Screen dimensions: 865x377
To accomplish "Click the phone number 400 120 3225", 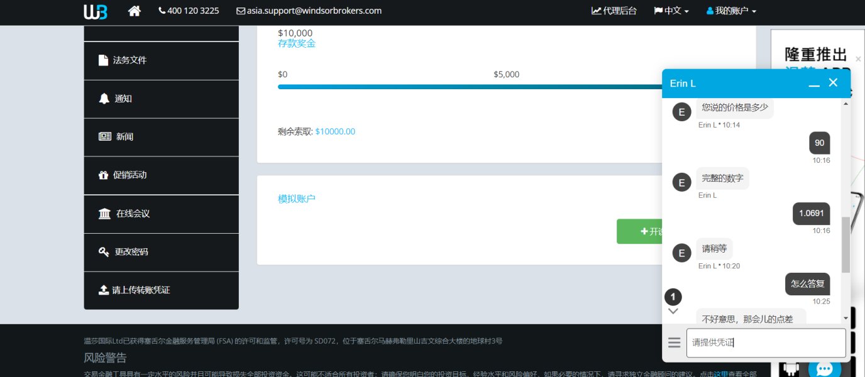I will (193, 11).
